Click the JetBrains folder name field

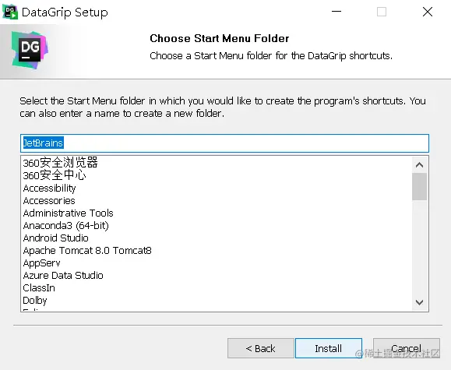tap(224, 143)
